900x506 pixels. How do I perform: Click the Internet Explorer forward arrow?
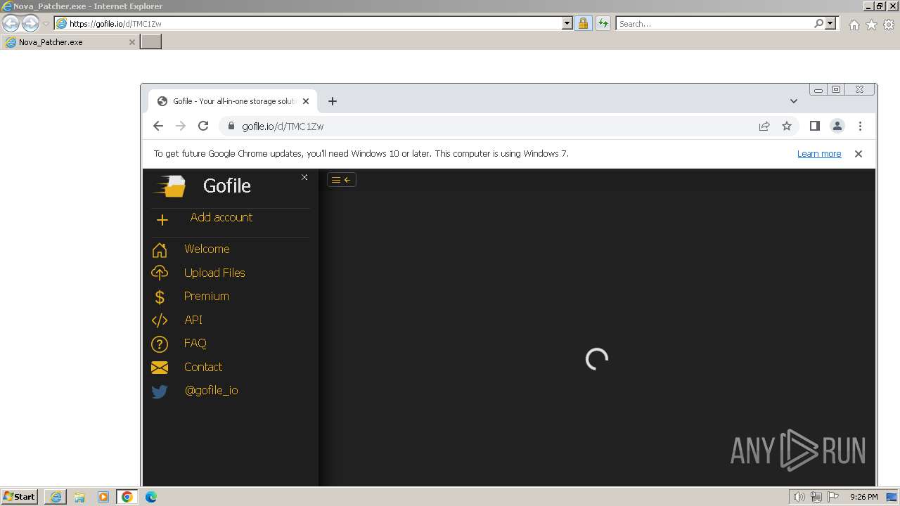pos(30,23)
